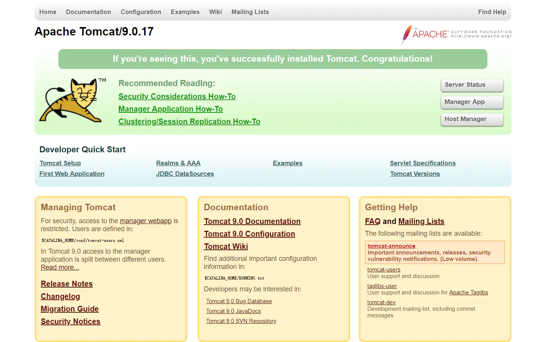Click the Apache Tomcat/9.0.17 heading
The height and width of the screenshot is (342, 537).
pyautogui.click(x=94, y=31)
